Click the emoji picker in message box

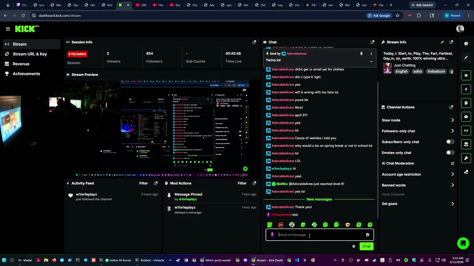(367, 235)
